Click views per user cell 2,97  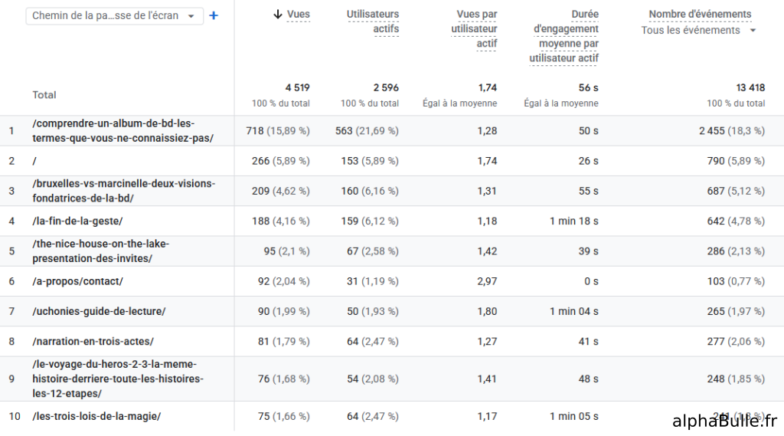click(x=487, y=281)
